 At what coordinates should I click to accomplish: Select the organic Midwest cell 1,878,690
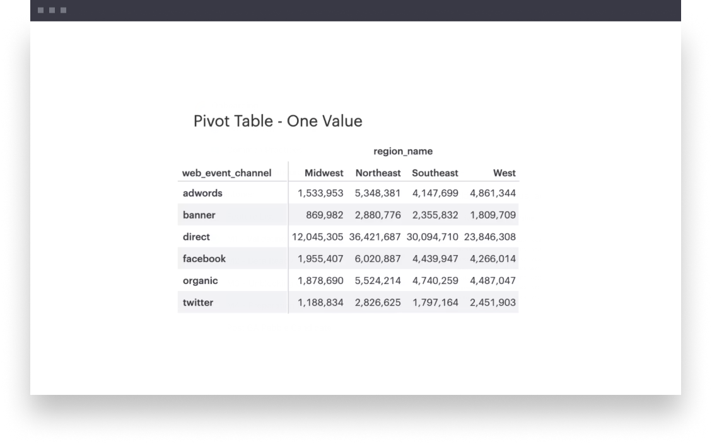tap(320, 281)
